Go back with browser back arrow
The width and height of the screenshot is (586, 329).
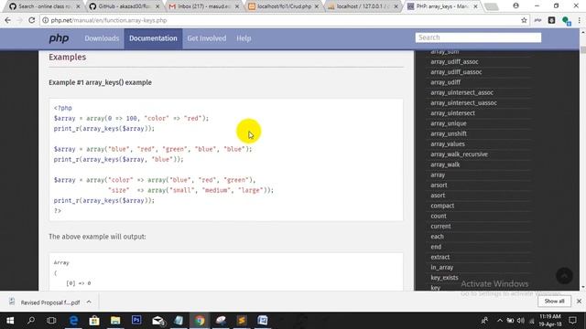tap(8, 20)
